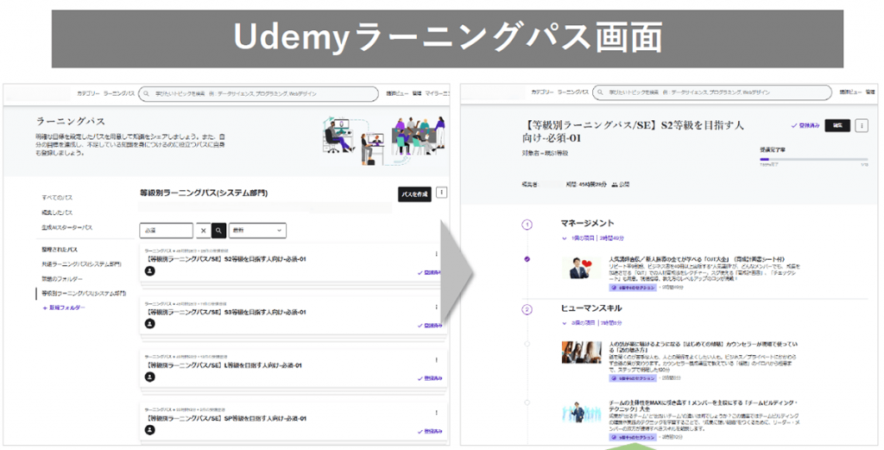Mark the チームビルディング course as complete
This screenshot has height=450, width=884.
click(x=527, y=402)
